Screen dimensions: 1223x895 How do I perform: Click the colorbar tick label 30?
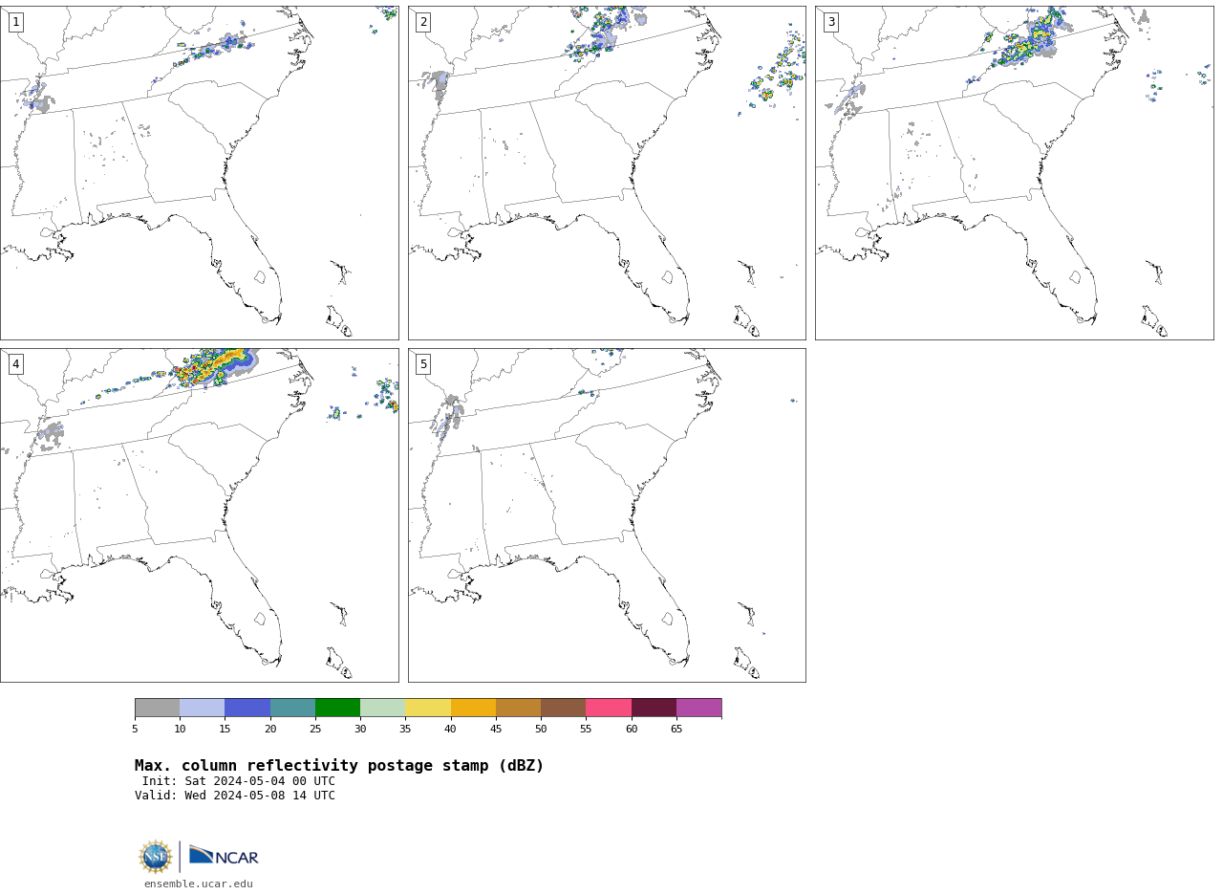[360, 730]
